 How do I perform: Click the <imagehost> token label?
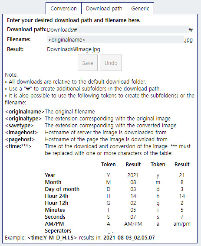[21, 133]
